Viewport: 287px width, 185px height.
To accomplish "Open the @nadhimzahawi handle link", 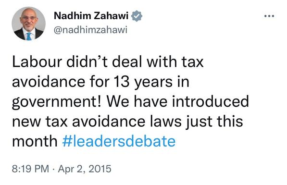I will (90, 30).
